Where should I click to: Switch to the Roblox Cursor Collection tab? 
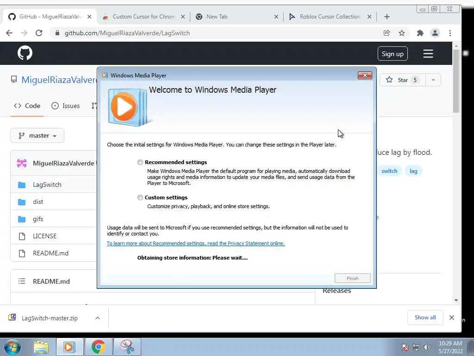(x=330, y=17)
